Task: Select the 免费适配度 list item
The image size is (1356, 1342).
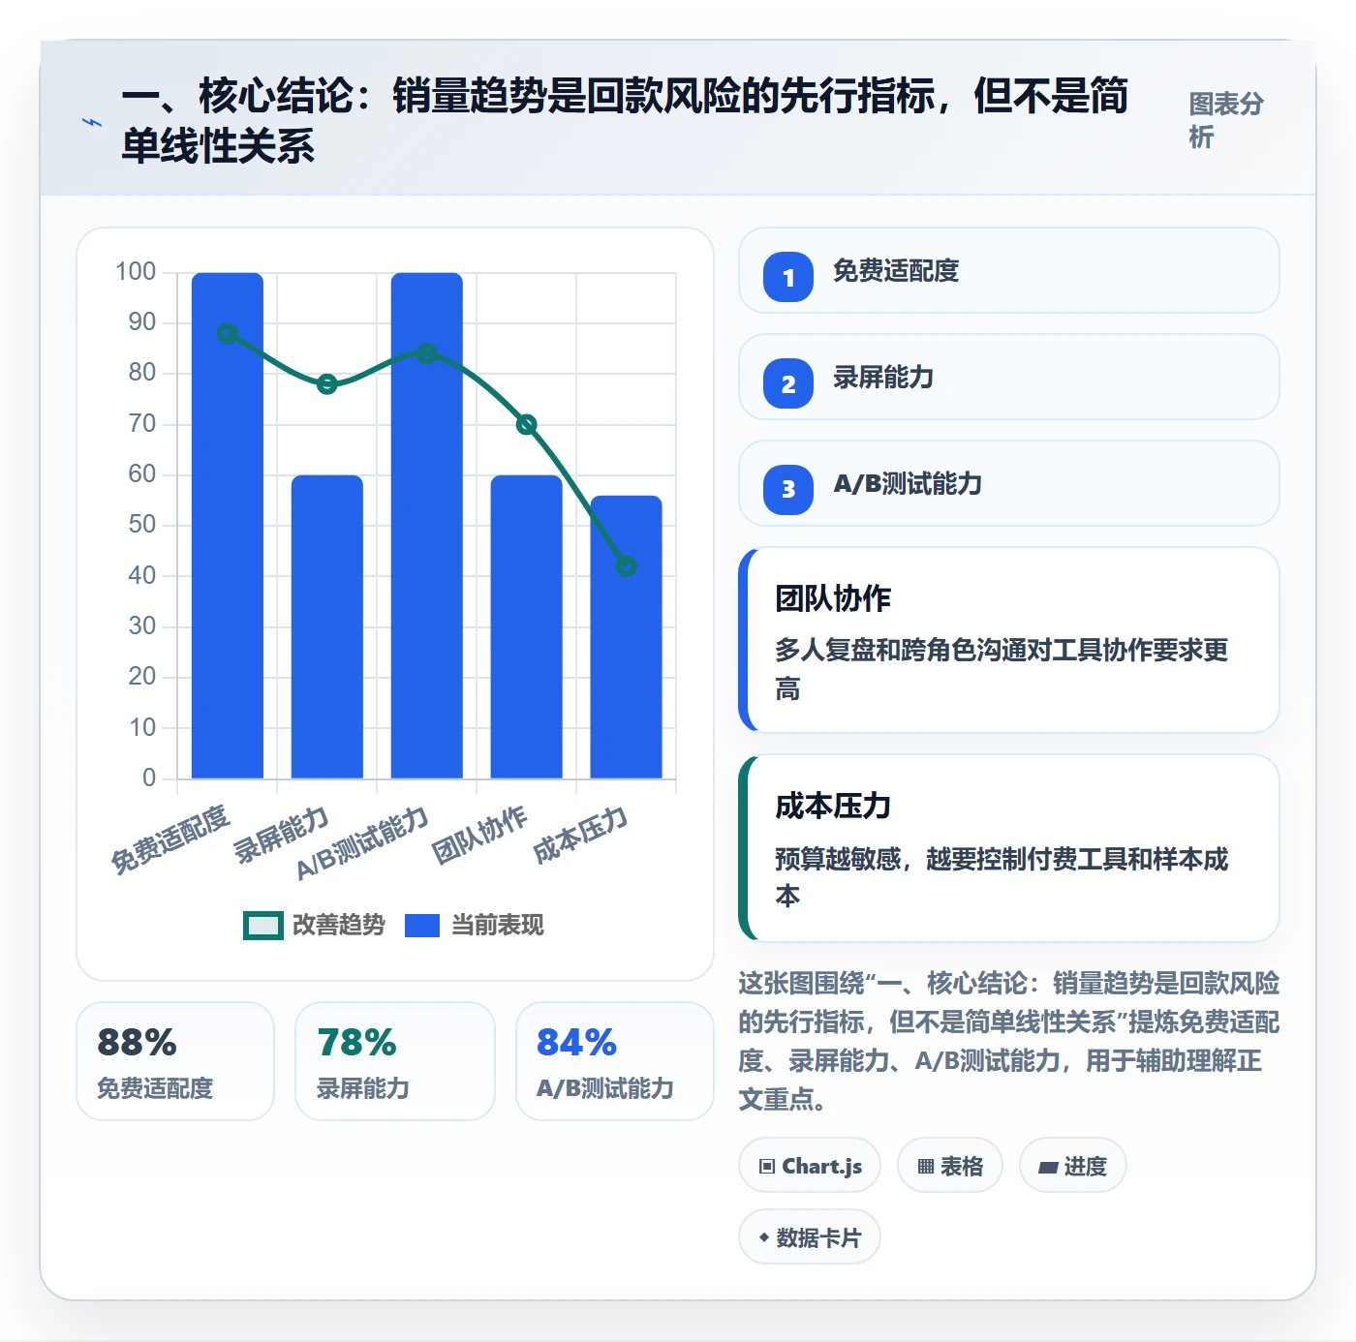Action: (1009, 271)
